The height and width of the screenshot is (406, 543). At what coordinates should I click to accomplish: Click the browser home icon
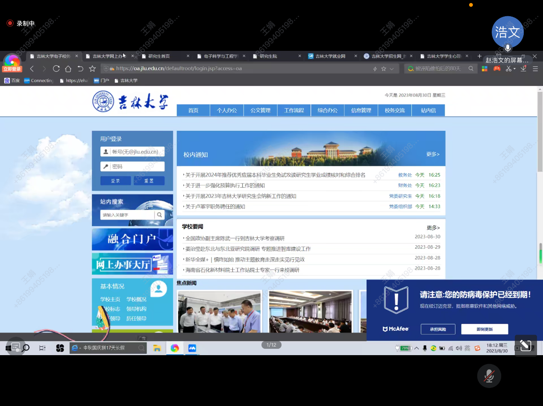tap(68, 69)
